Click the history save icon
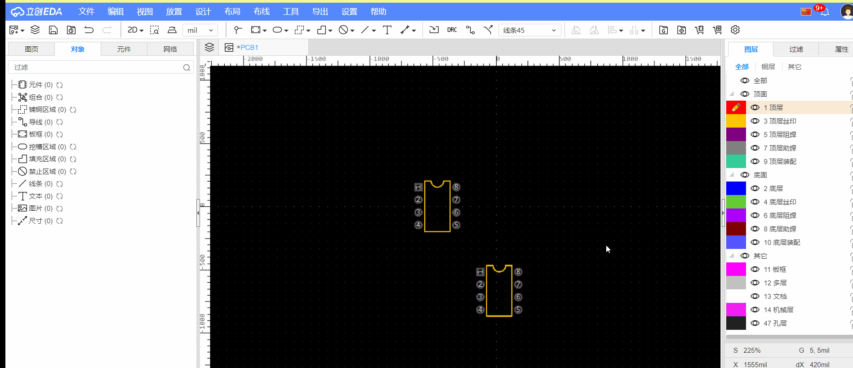This screenshot has width=853, height=368. (71, 30)
